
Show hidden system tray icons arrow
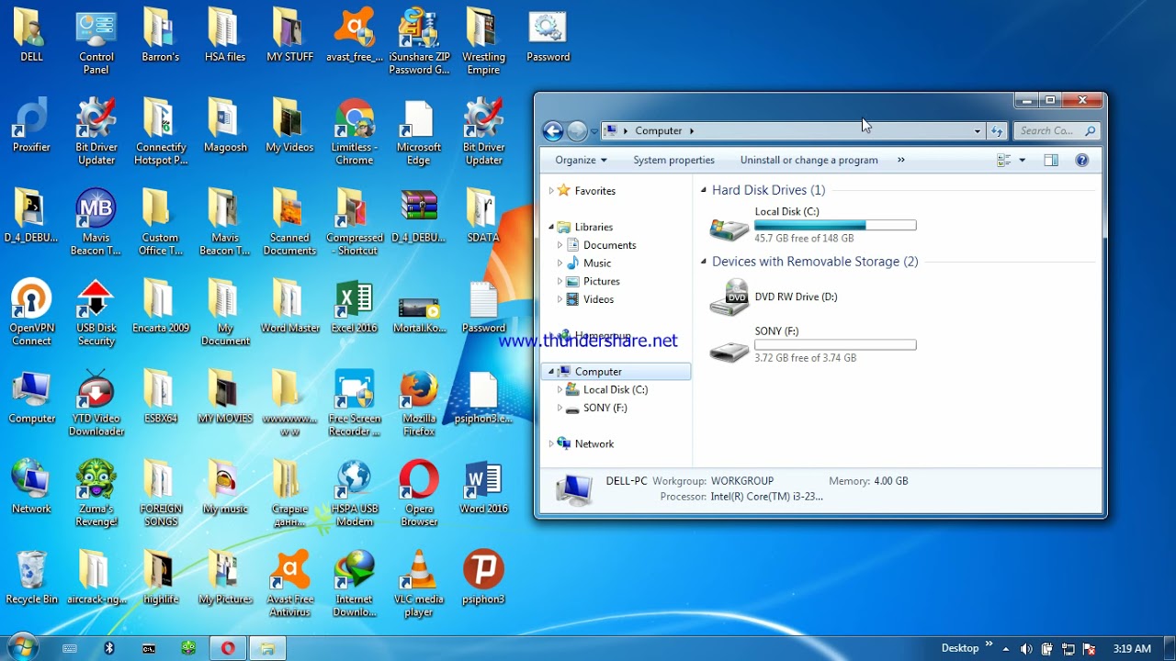(x=1006, y=649)
